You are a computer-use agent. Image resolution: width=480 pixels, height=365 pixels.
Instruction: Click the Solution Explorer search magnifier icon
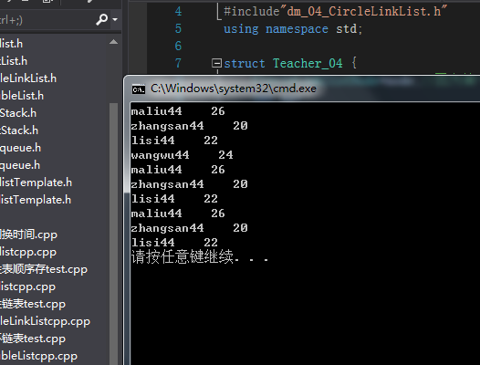coord(102,19)
